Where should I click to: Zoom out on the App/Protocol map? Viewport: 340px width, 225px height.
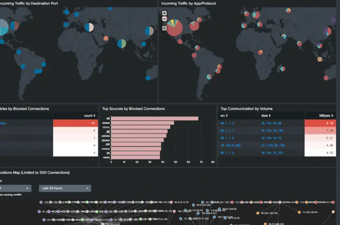click(x=164, y=20)
